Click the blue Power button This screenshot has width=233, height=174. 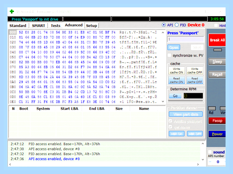[x=217, y=134]
